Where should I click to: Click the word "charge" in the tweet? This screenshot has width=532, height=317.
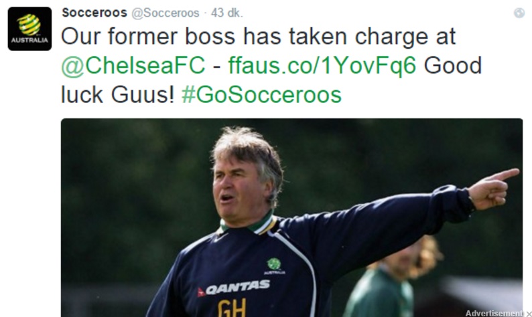(x=413, y=37)
